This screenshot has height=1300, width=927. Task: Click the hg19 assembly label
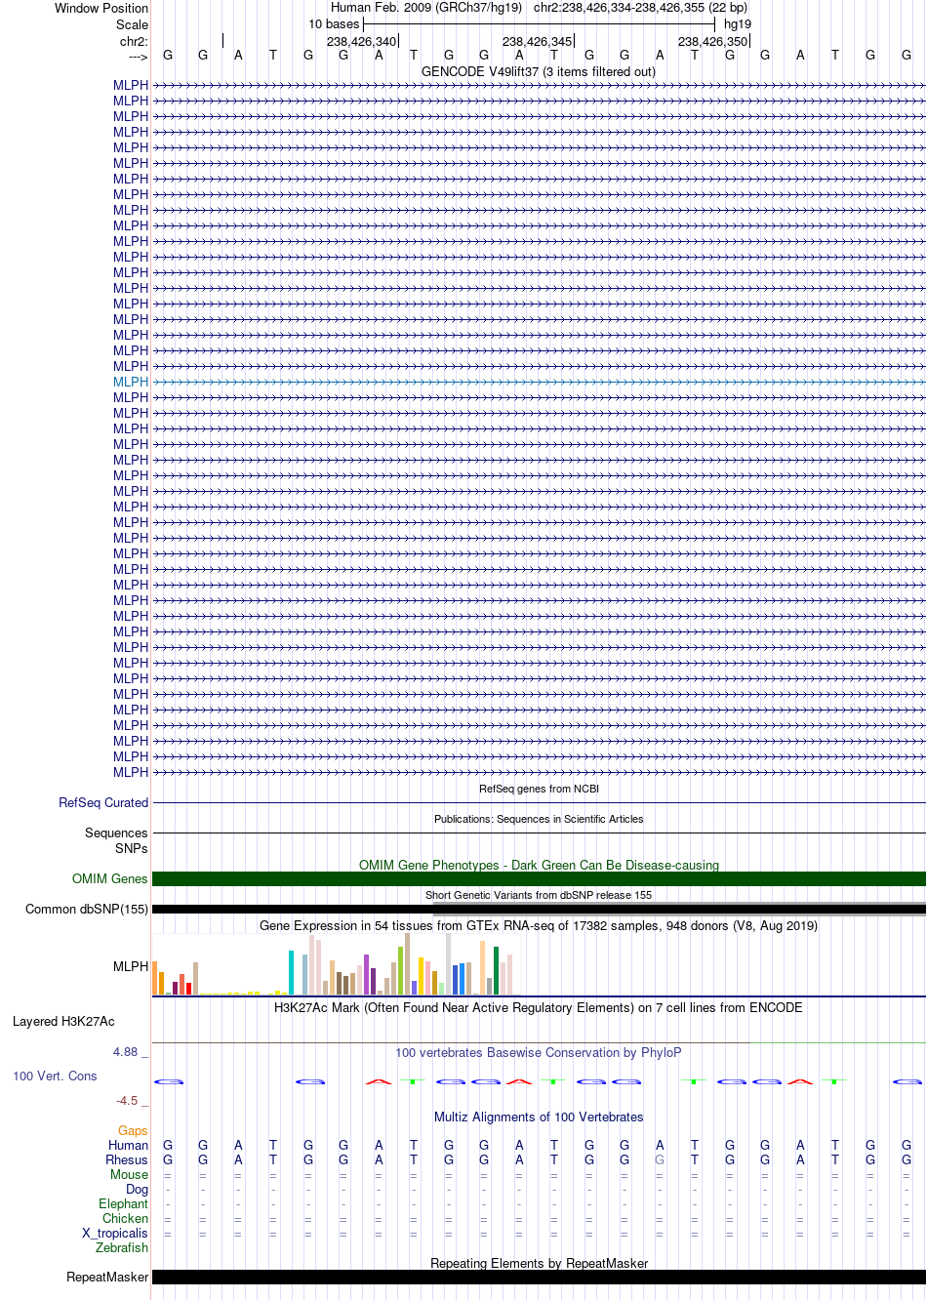tap(738, 24)
